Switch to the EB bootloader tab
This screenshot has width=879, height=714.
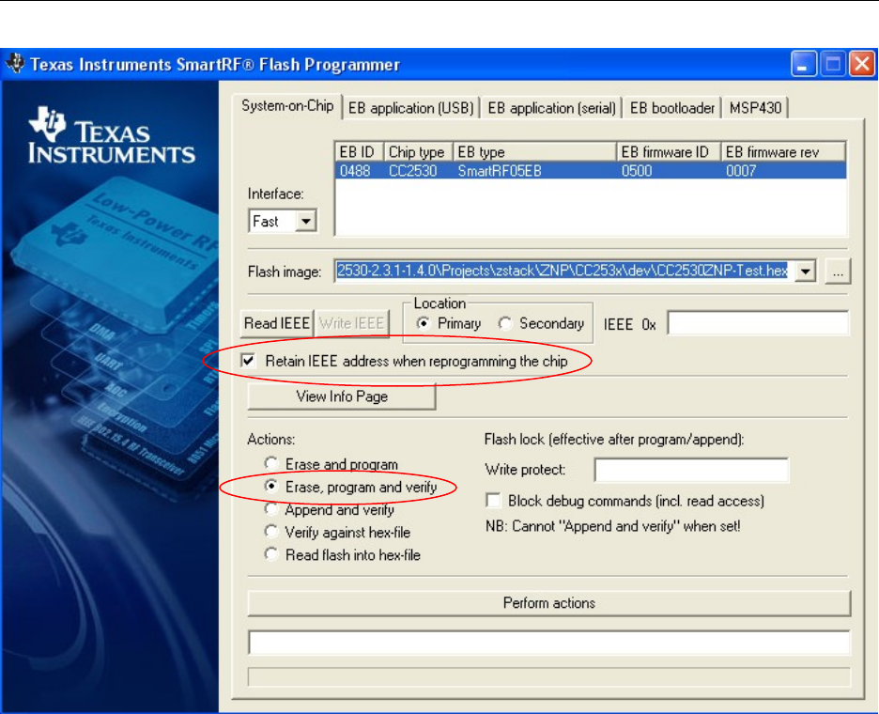[672, 108]
